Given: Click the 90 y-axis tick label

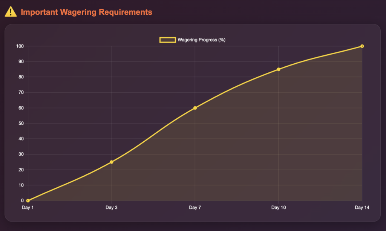Looking at the screenshot, I should (21, 62).
